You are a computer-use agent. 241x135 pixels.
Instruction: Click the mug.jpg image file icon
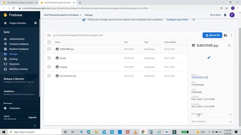57,67
